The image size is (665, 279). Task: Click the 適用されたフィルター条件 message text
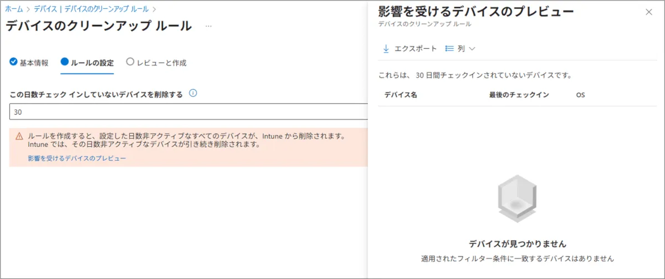[x=518, y=259]
